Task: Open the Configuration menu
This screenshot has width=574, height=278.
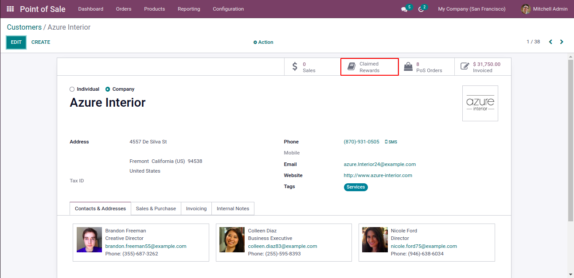Action: pyautogui.click(x=228, y=9)
